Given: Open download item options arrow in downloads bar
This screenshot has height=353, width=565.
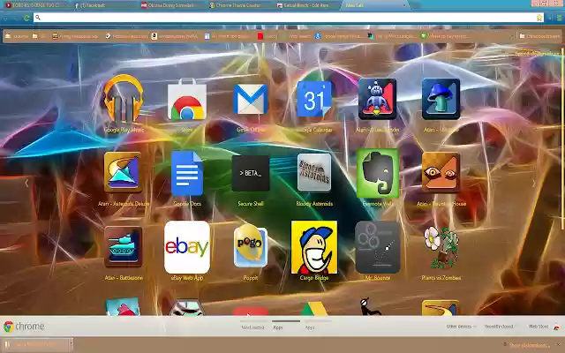Looking at the screenshot, I should pyautogui.click(x=71, y=344).
